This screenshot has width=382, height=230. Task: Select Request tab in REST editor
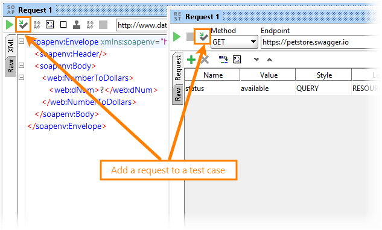(178, 68)
